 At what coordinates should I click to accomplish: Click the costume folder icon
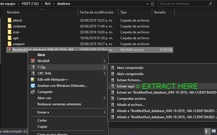coord(10,26)
